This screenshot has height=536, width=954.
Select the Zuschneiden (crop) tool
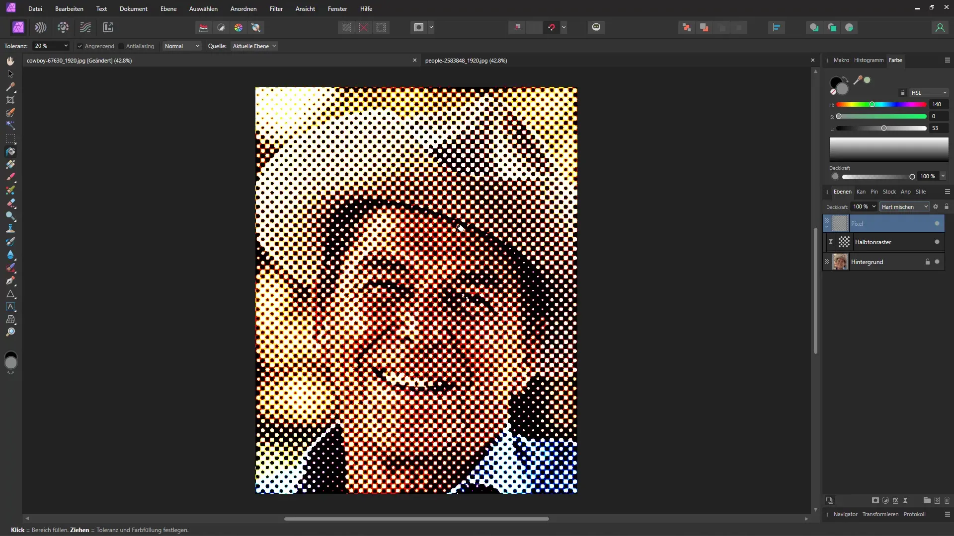(10, 99)
